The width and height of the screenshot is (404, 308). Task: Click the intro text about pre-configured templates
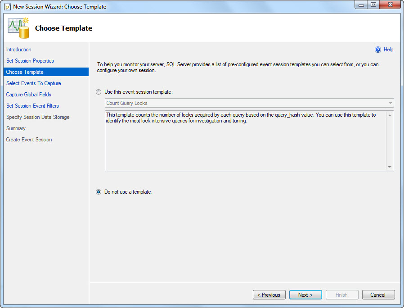(238, 68)
